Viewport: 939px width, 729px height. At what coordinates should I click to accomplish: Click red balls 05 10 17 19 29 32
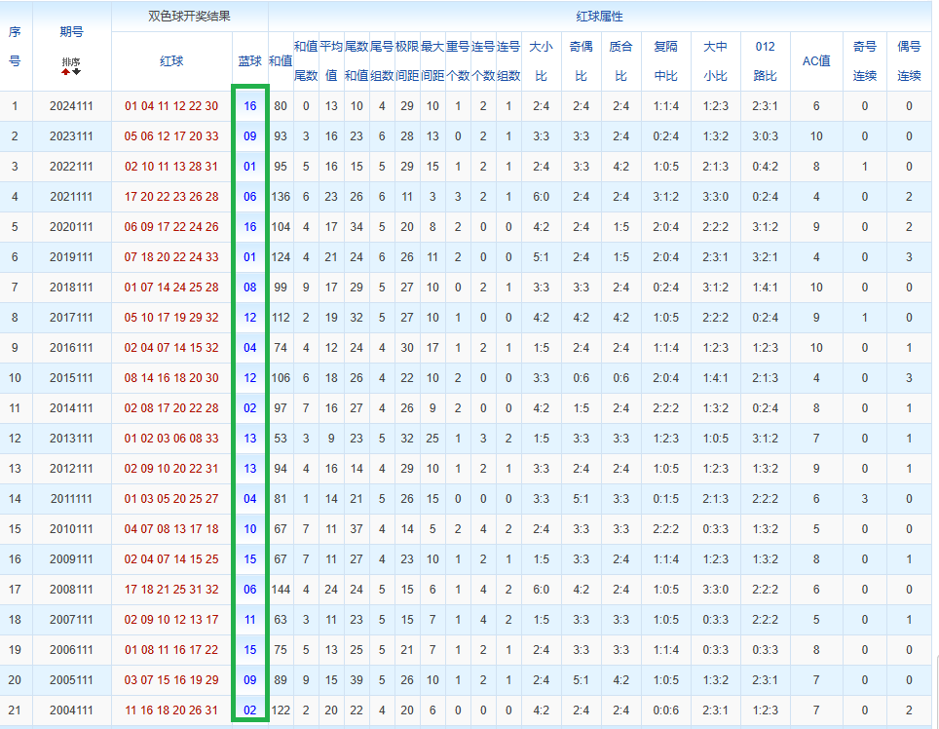(171, 318)
